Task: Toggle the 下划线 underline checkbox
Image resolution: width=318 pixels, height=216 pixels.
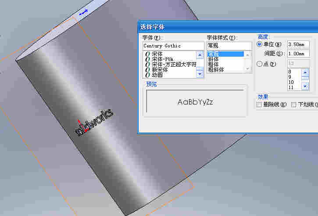Action: pos(293,104)
